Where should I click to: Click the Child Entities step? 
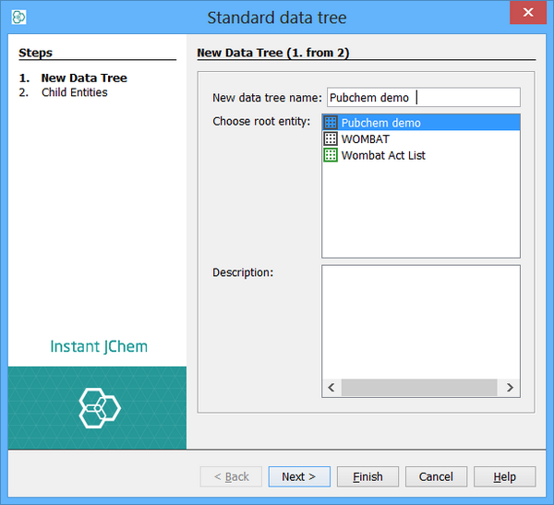74,92
